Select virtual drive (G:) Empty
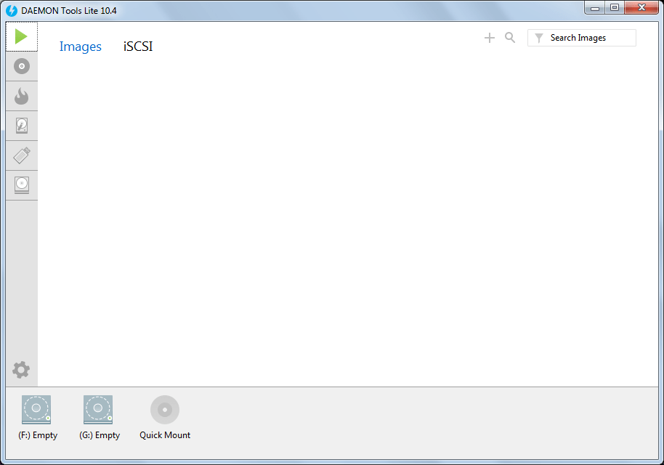This screenshot has width=664, height=465. coord(98,409)
